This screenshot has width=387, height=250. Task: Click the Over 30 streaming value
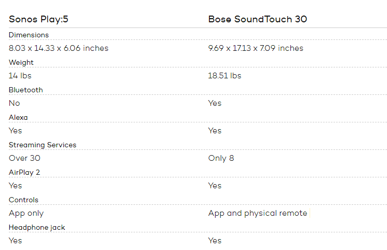coord(24,158)
